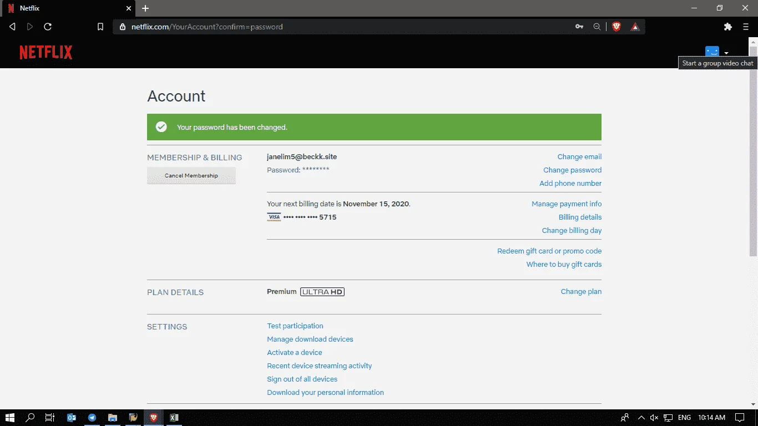This screenshot has height=426, width=758.
Task: Click the muted volume tray icon
Action: tap(654, 418)
